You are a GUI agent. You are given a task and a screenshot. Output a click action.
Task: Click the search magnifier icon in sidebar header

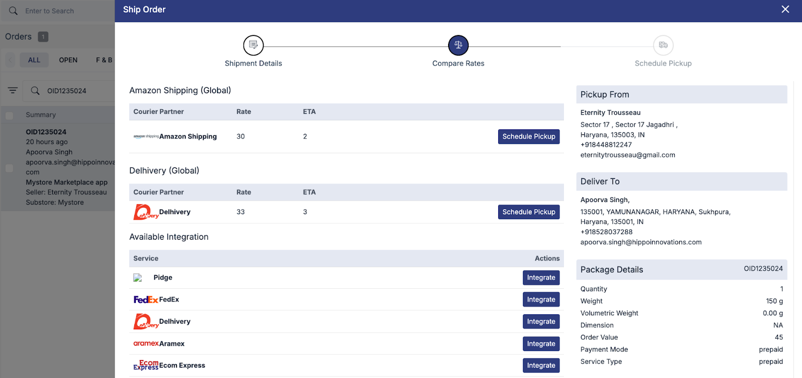point(13,11)
